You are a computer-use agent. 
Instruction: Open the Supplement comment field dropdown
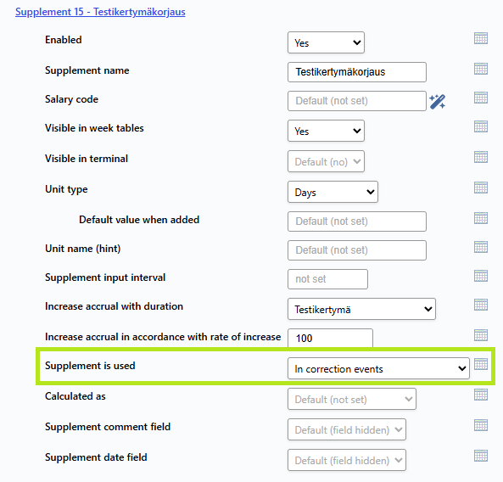(347, 429)
